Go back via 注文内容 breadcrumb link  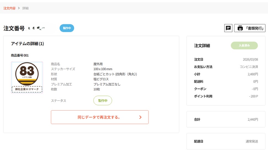(9, 8)
